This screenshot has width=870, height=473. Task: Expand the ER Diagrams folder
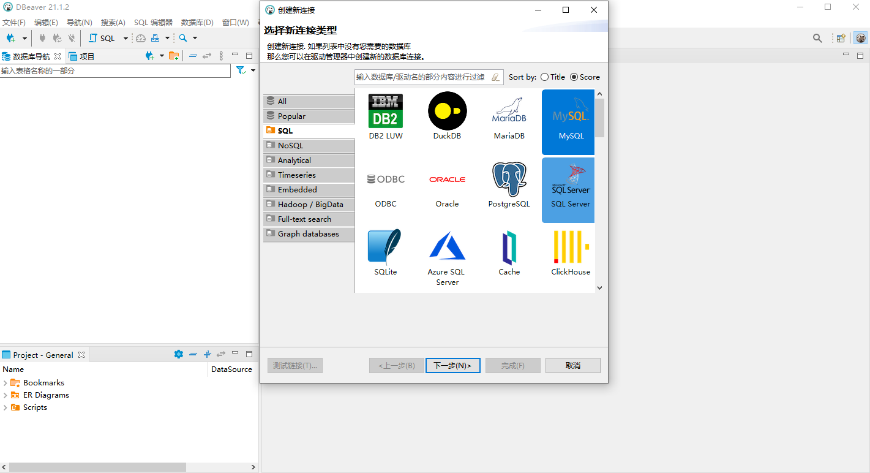[6, 395]
